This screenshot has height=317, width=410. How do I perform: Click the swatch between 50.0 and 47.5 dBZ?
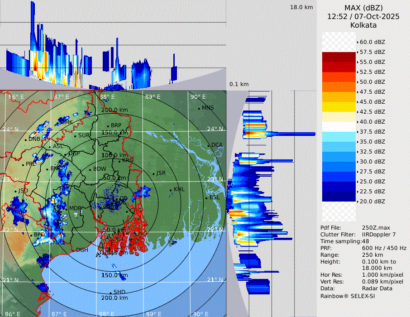[x=338, y=86]
